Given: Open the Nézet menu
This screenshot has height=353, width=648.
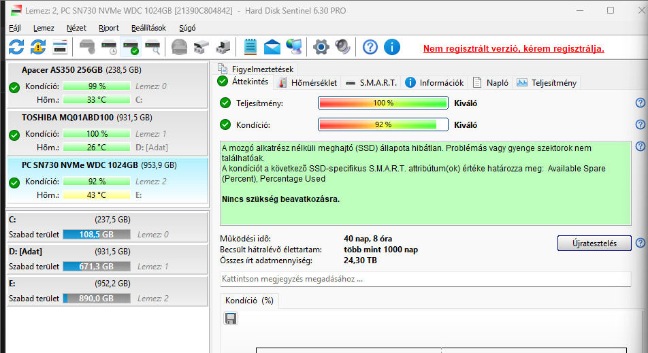Looking at the screenshot, I should (76, 28).
